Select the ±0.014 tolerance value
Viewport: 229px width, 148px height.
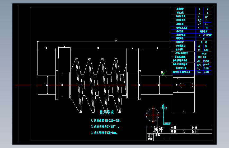[206, 61]
